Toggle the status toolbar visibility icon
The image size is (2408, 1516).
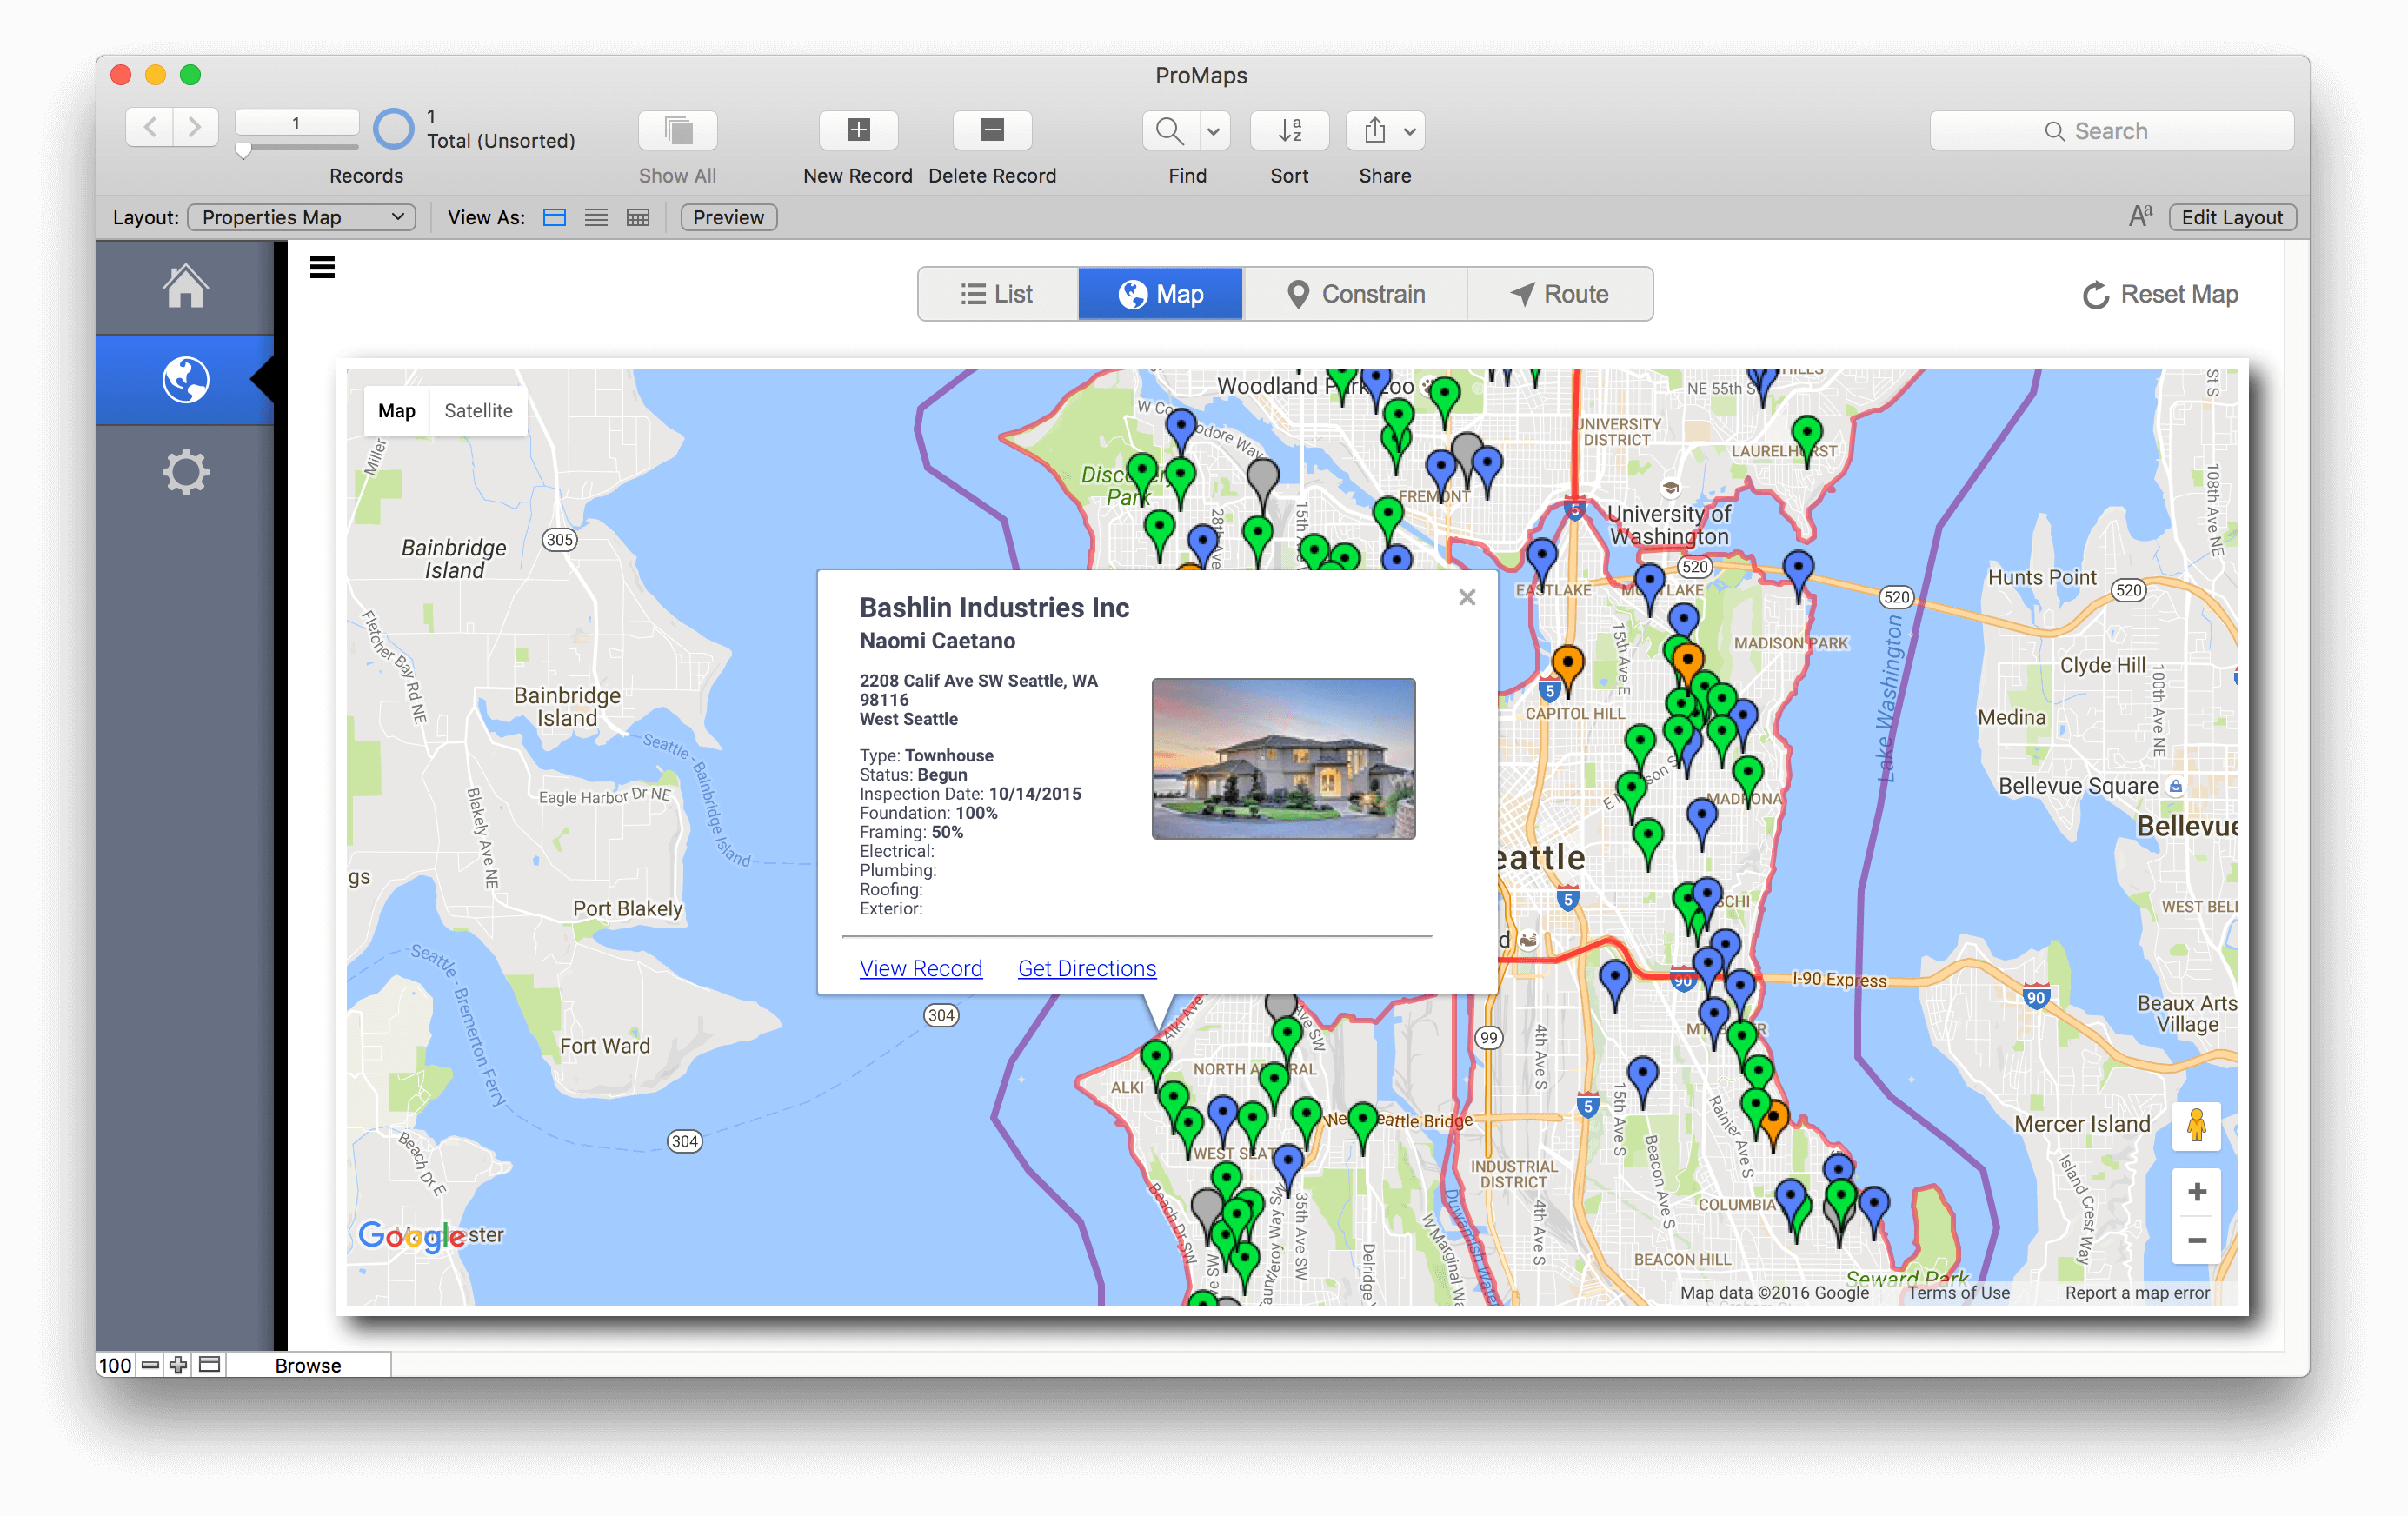tap(209, 1365)
